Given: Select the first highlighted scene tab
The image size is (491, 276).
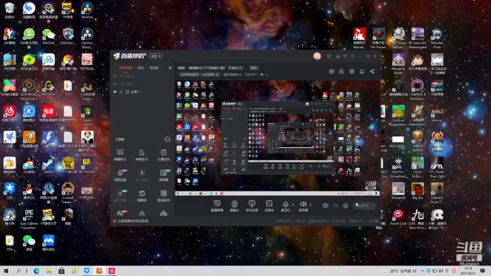Looking at the screenshot, I should [126, 67].
